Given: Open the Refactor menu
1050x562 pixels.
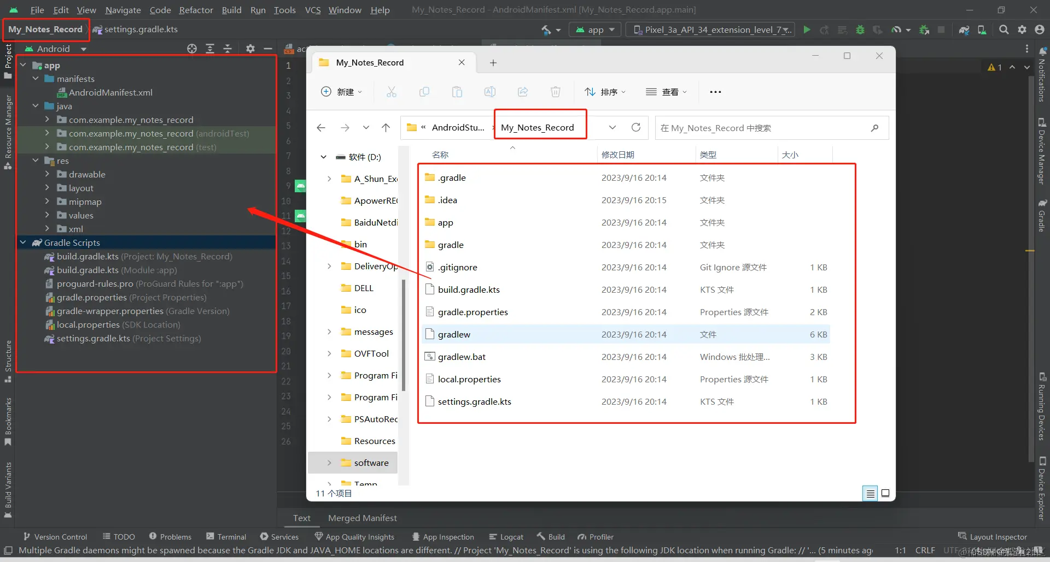Looking at the screenshot, I should tap(196, 10).
